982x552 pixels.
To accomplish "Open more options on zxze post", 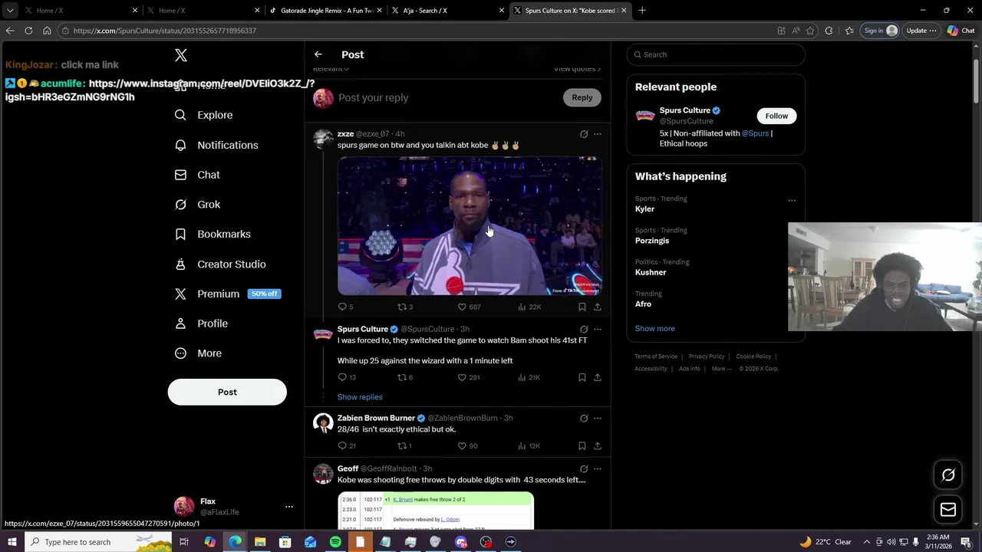I will click(598, 134).
